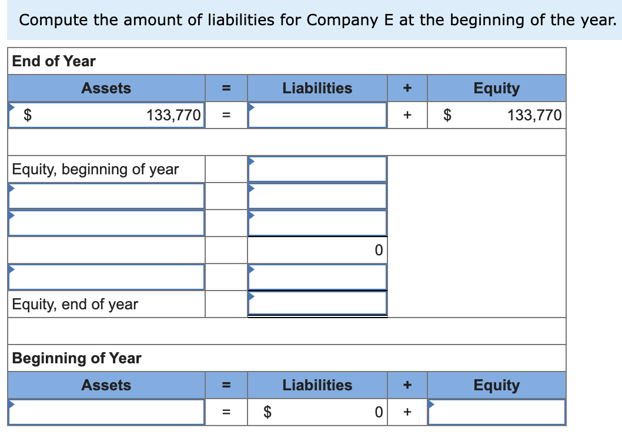This screenshot has height=432, width=622.
Task: Select the second blank label input on the left
Action: click(106, 223)
